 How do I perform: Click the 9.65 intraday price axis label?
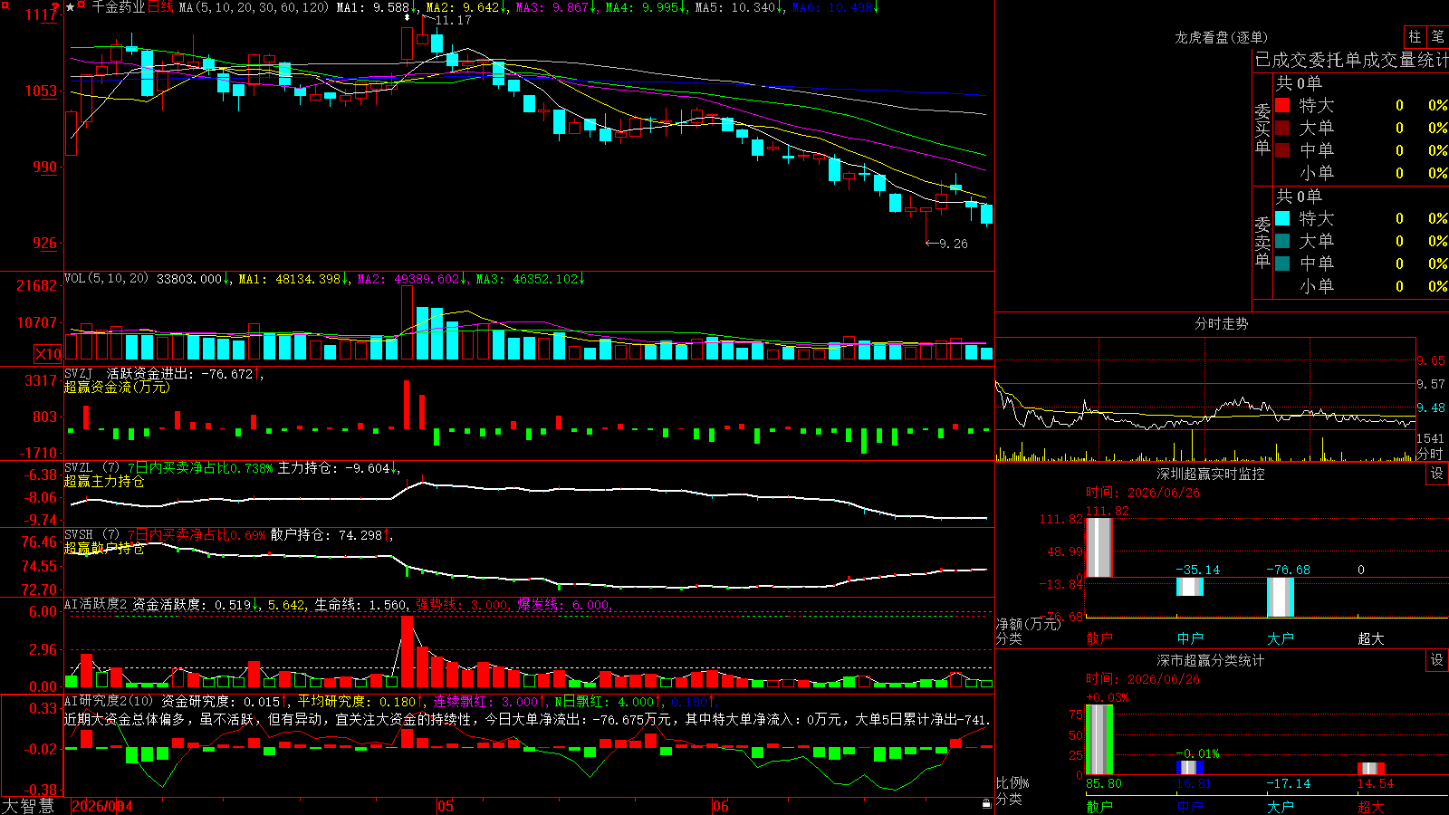click(x=1431, y=360)
